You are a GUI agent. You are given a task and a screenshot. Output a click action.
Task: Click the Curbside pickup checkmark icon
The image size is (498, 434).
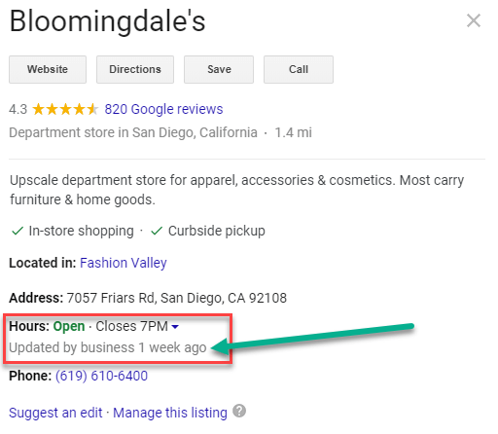click(x=157, y=231)
